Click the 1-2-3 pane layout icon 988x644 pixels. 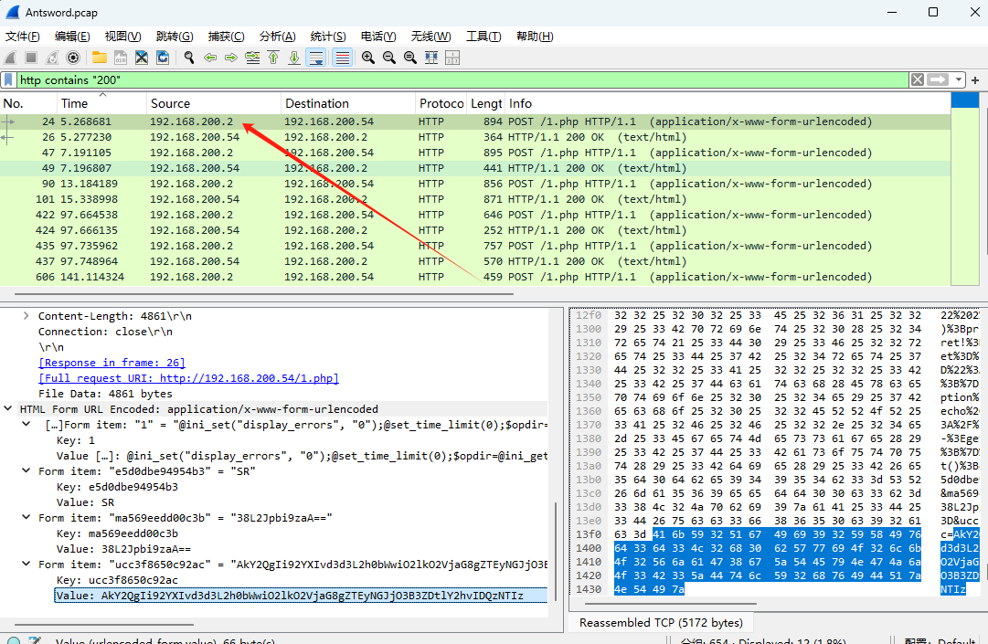click(452, 58)
